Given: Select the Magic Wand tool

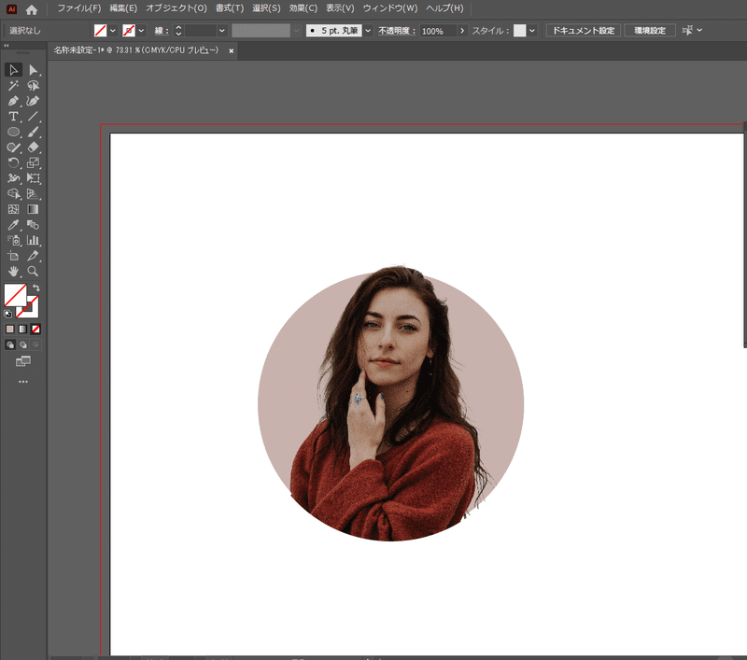Looking at the screenshot, I should point(13,86).
